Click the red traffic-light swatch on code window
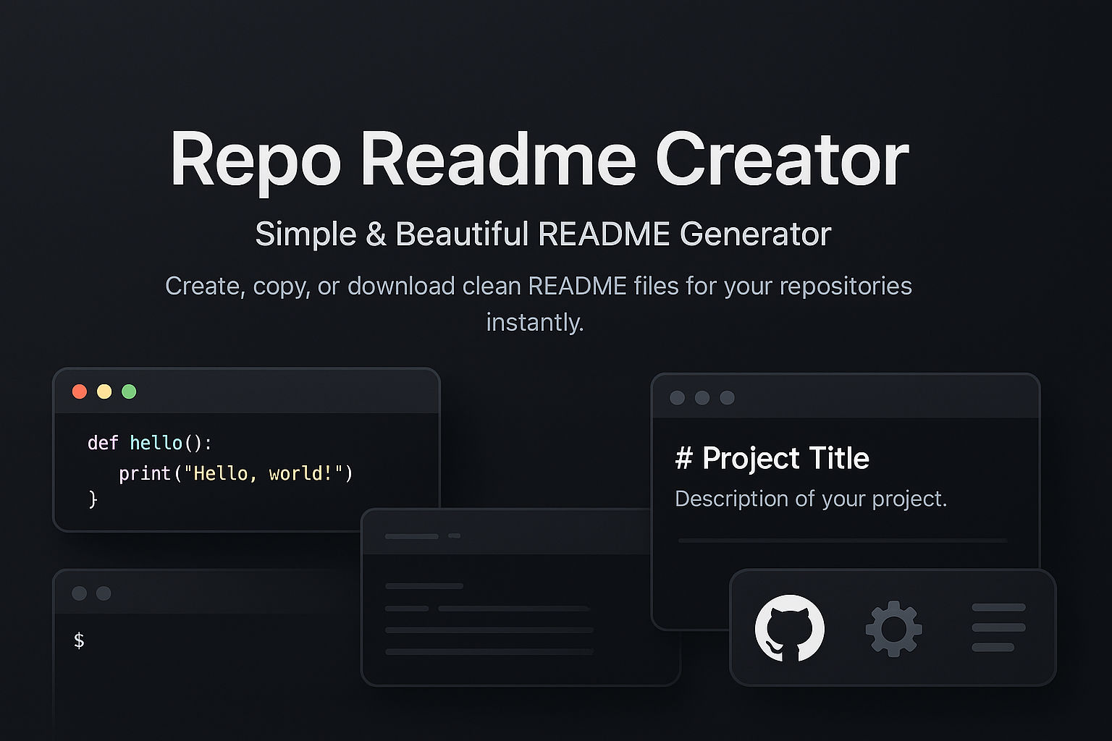The image size is (1112, 741). click(x=78, y=391)
